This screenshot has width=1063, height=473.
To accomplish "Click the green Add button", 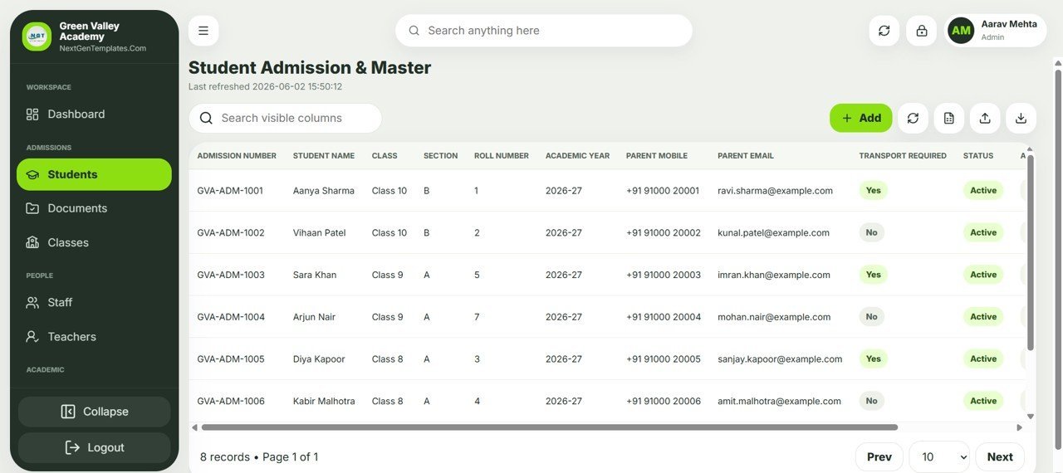I will (861, 119).
